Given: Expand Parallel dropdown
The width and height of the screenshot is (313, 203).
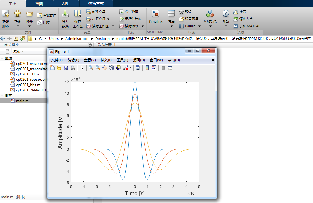Looking at the screenshot, I should 199,26.
